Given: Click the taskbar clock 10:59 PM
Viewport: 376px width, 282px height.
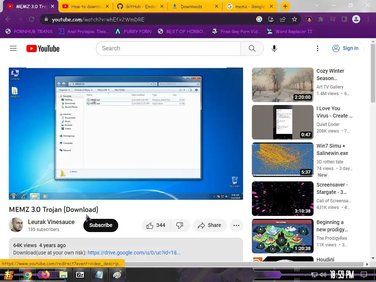Looking at the screenshot, I should pos(342,275).
